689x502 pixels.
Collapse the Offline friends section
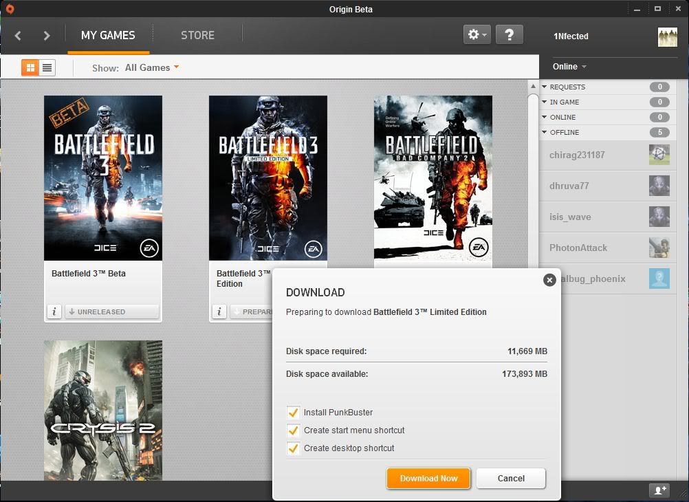tap(545, 132)
